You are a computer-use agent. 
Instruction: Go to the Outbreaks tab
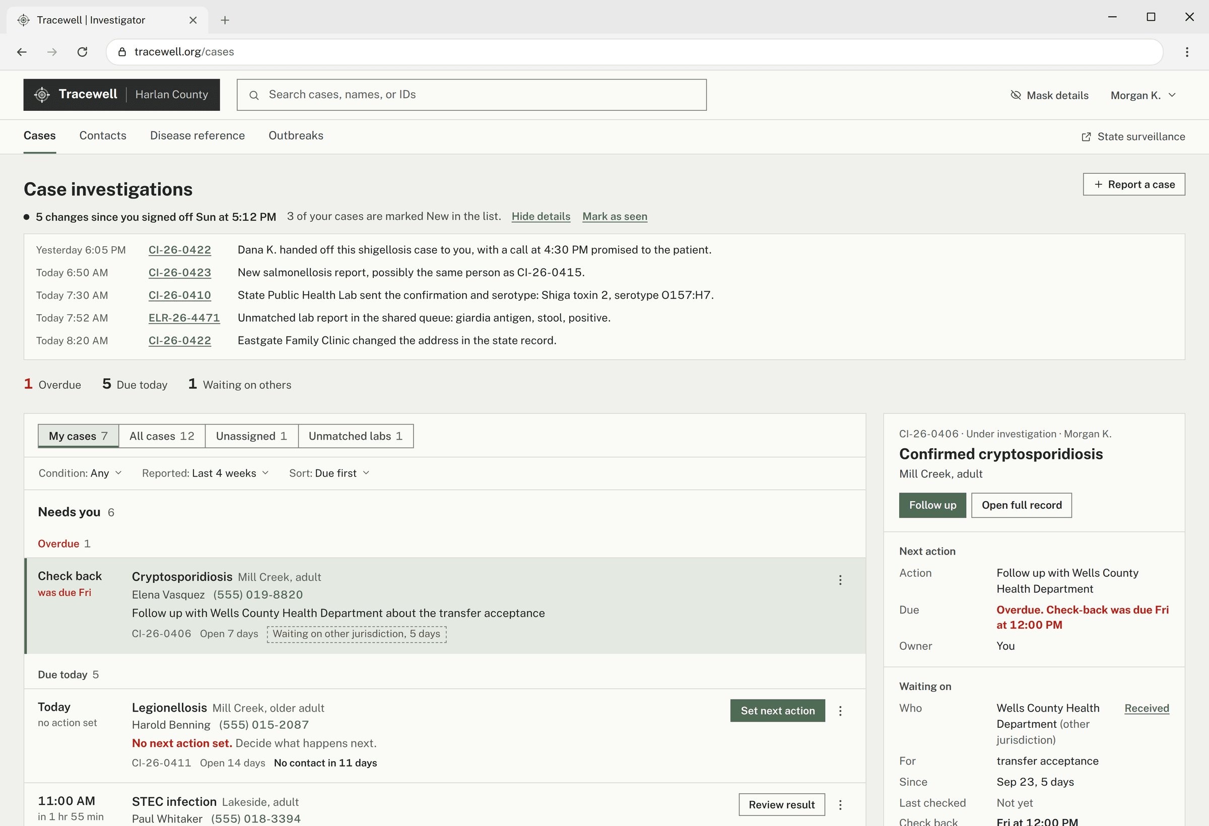click(296, 136)
